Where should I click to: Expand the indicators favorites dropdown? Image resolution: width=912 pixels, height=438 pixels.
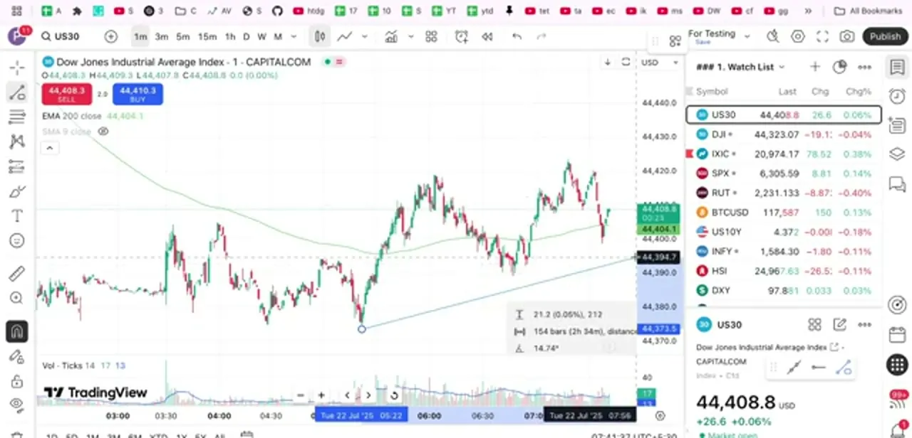pyautogui.click(x=410, y=36)
